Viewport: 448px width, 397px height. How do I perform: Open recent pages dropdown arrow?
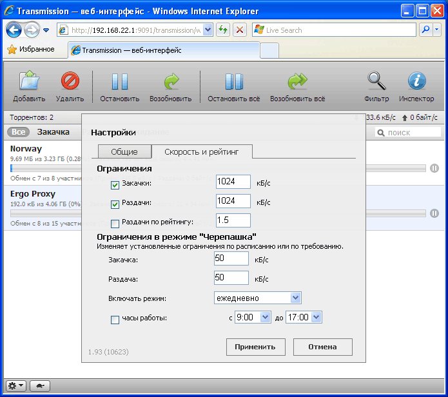[46, 30]
